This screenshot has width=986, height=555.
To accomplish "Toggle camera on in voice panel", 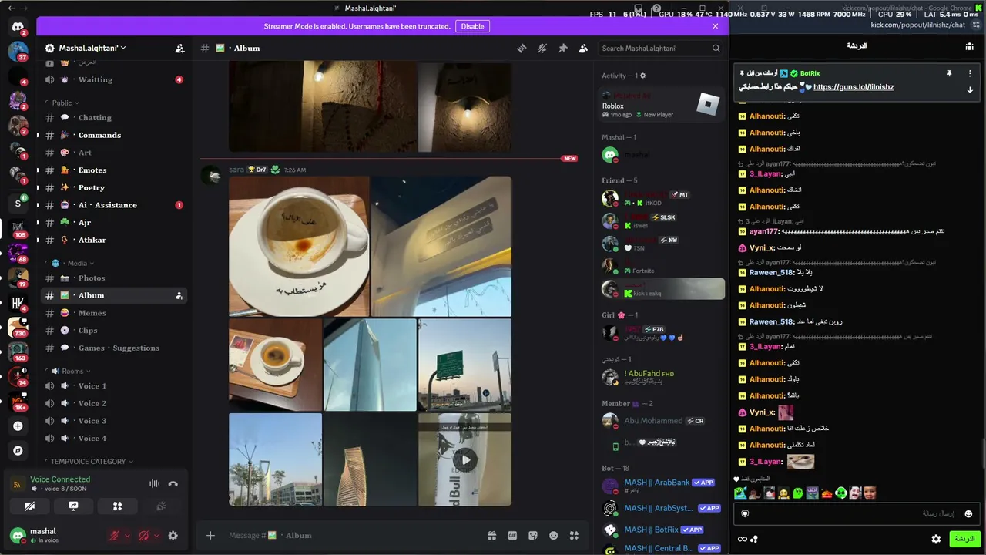I will tap(29, 506).
